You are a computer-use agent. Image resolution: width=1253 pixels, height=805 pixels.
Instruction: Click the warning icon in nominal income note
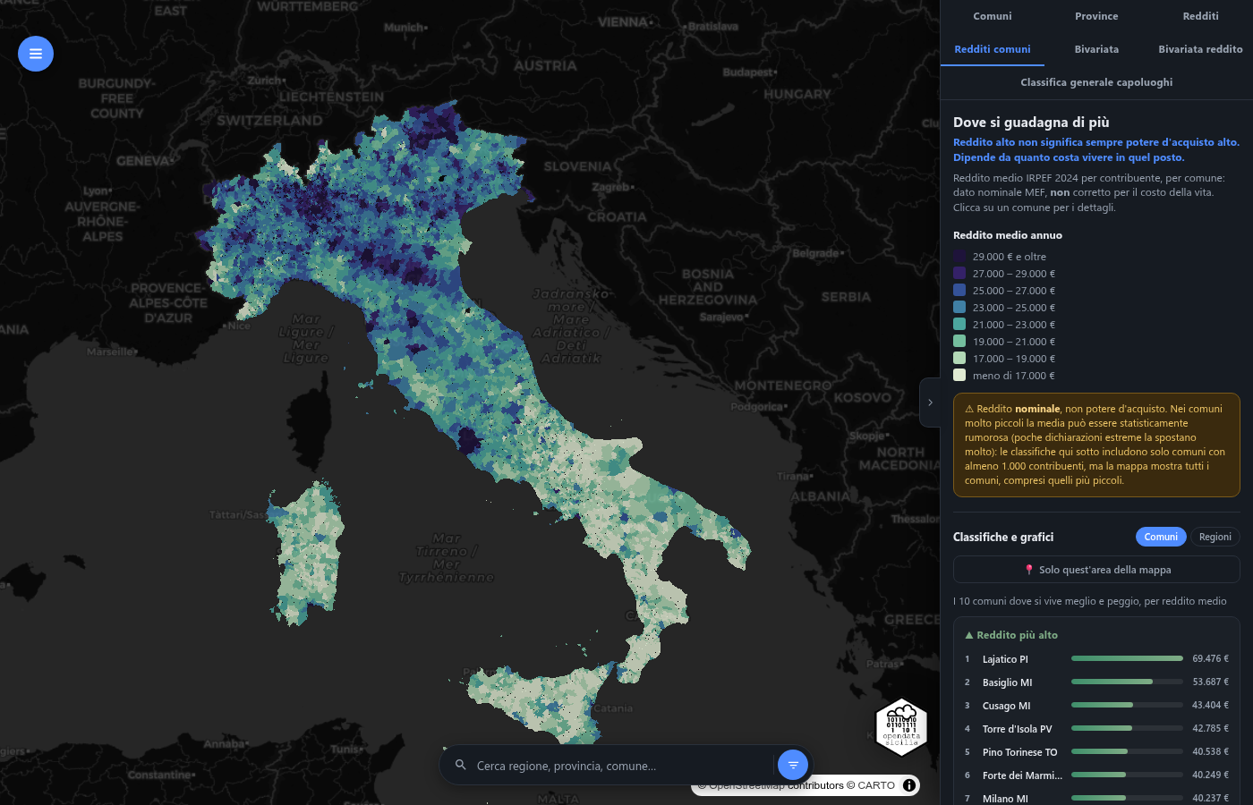[969, 409]
